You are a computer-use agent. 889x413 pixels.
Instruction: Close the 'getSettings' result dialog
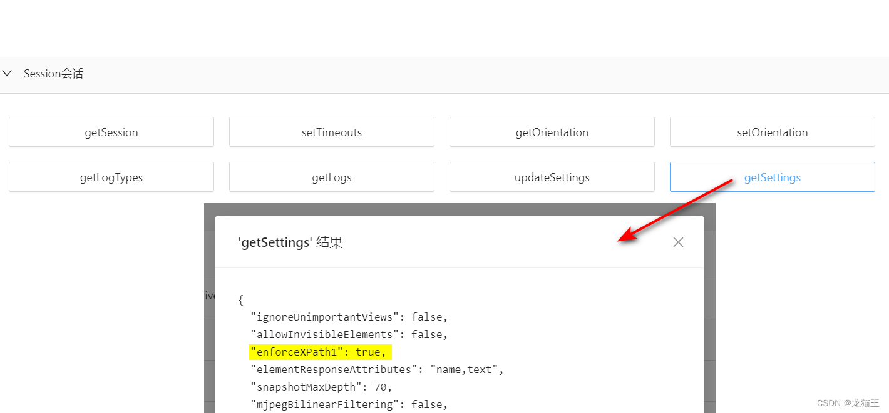pos(678,242)
